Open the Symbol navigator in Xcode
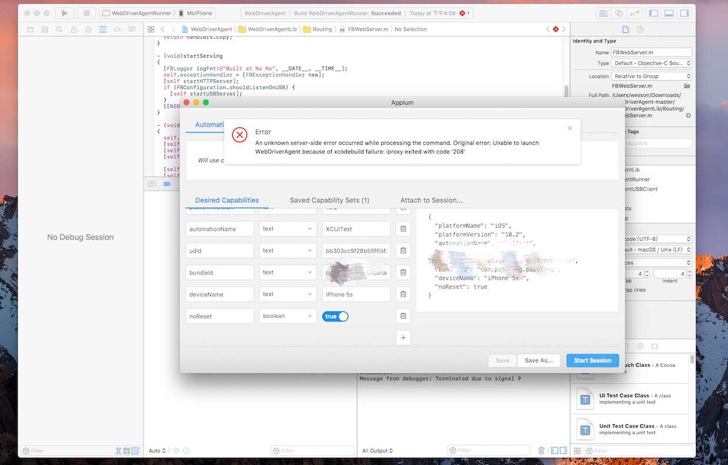728x465 pixels. pyautogui.click(x=45, y=29)
